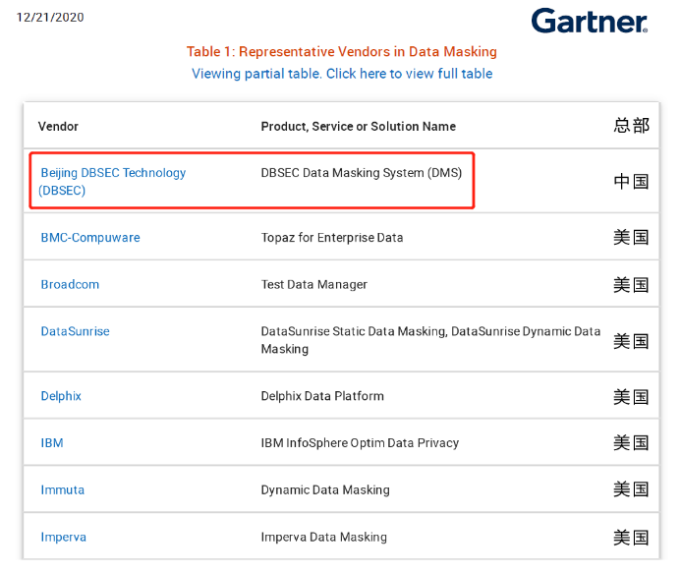Select 'Imperva Data Masking' cell

coord(323,538)
